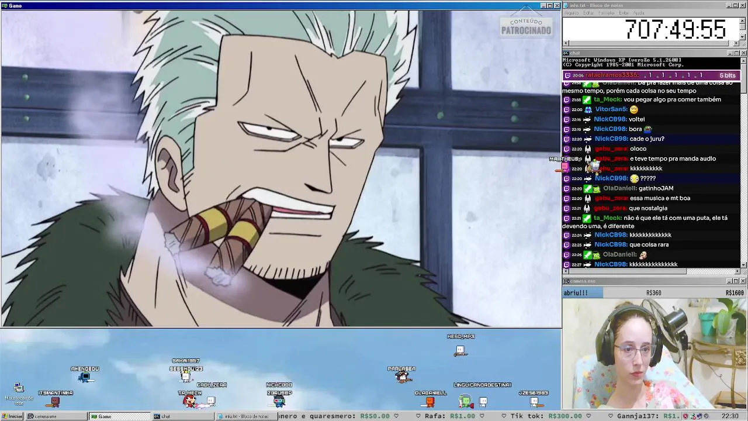
Task: Click the JZESB1983 avatar character
Action: point(534,401)
